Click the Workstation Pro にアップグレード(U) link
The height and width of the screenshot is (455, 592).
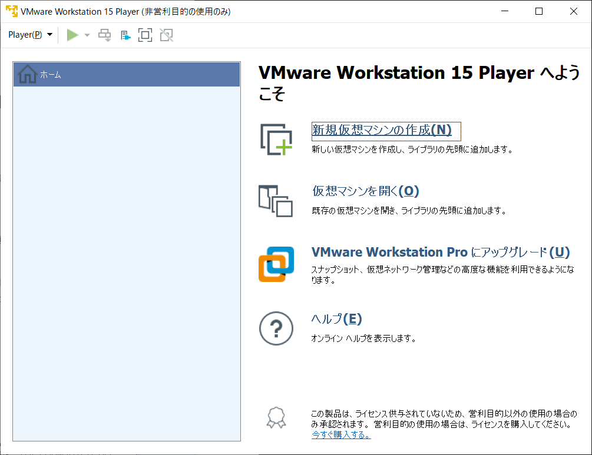441,252
